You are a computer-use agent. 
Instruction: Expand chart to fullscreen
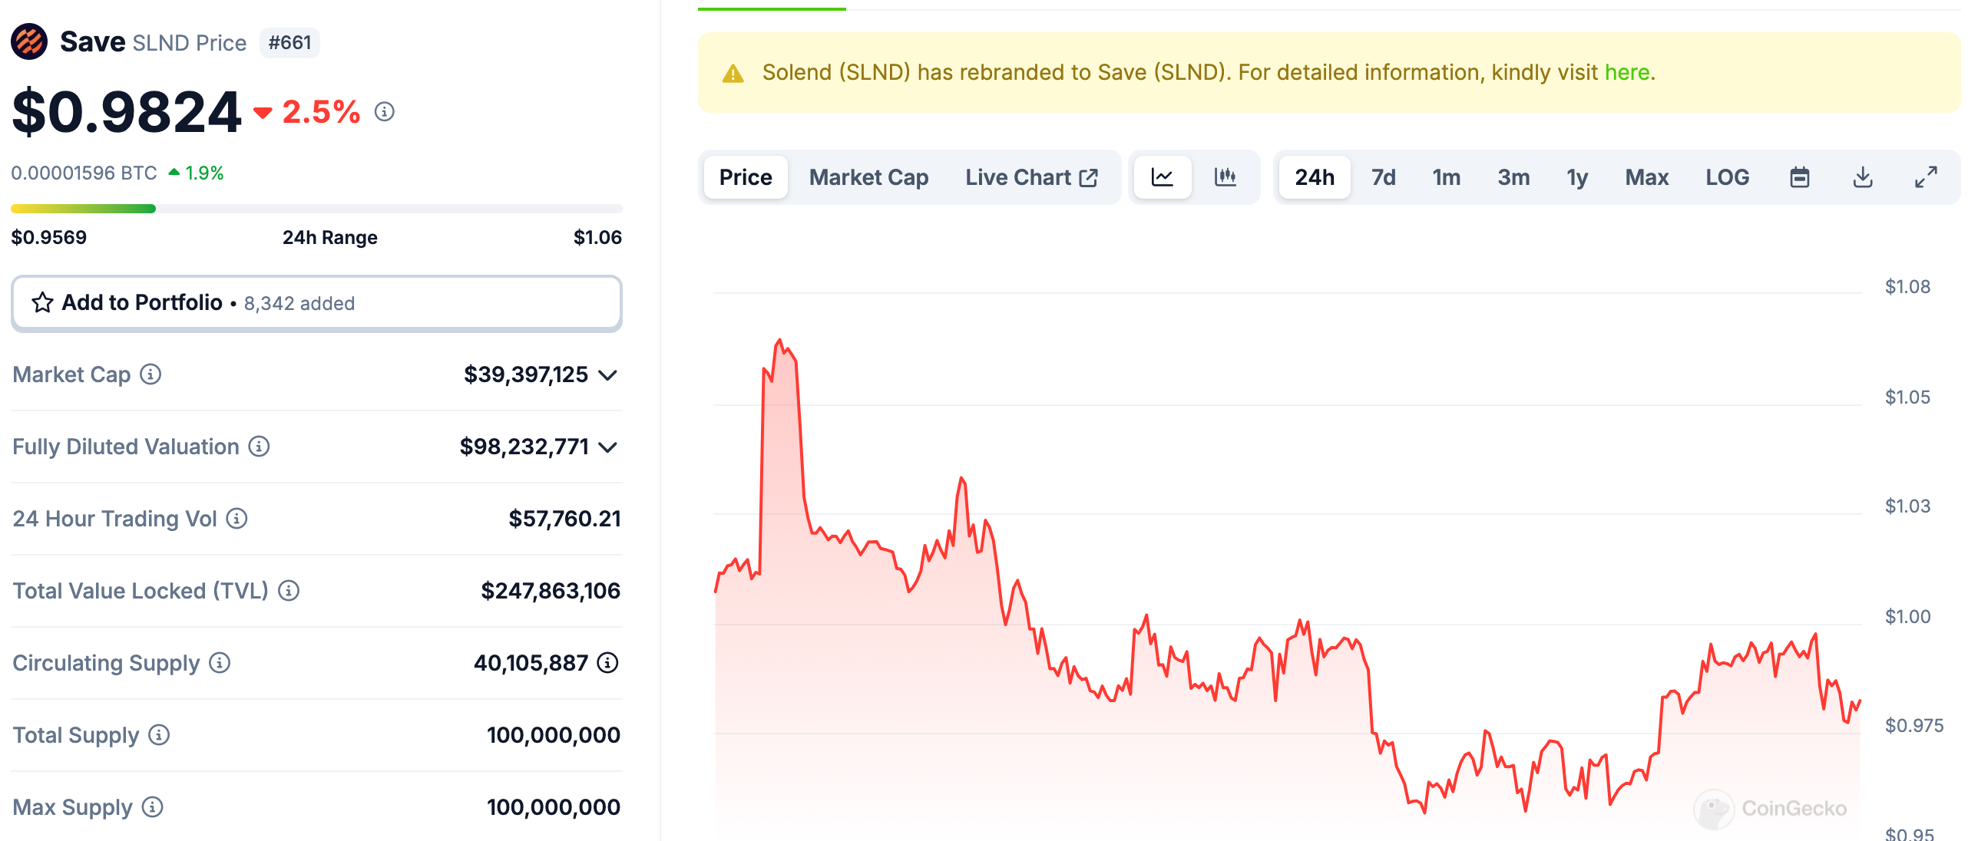point(1925,177)
